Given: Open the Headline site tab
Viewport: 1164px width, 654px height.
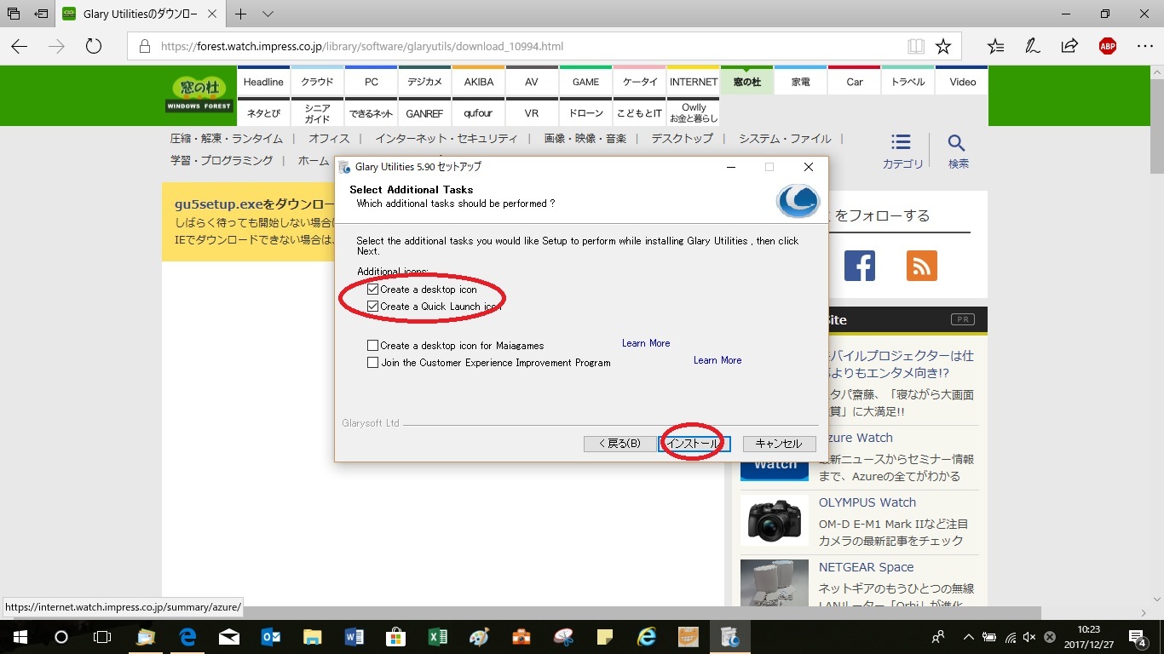Looking at the screenshot, I should [263, 82].
